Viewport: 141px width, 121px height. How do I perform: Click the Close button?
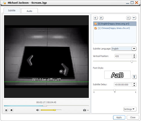(x=133, y=117)
